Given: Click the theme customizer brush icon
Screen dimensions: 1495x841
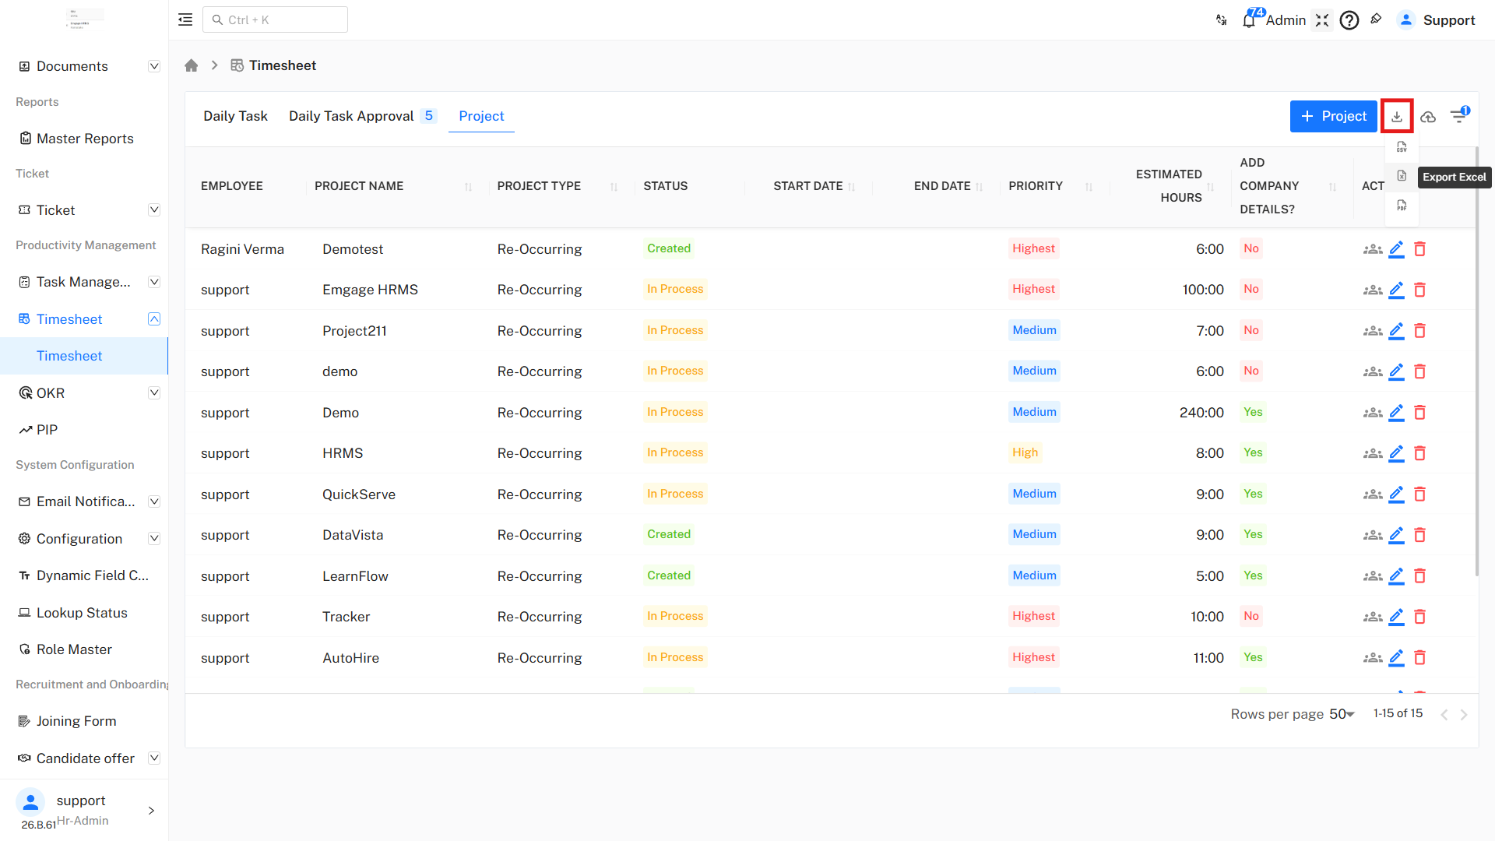Looking at the screenshot, I should pos(1376,19).
